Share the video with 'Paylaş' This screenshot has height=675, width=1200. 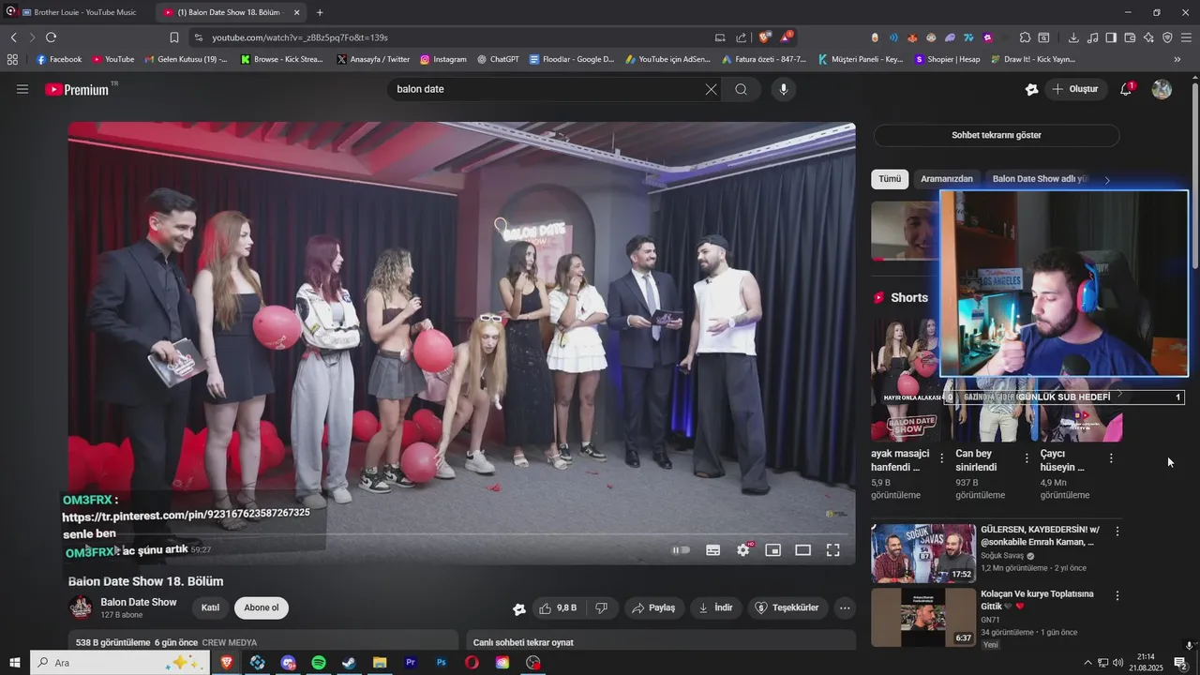[x=653, y=607]
